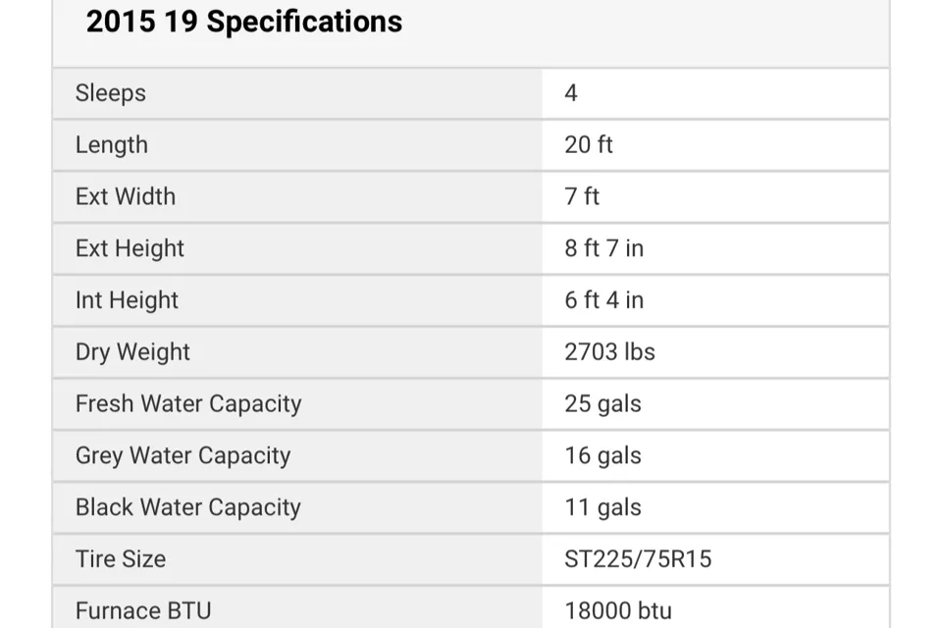Select the Ext Height label
This screenshot has width=942, height=628.
130,248
